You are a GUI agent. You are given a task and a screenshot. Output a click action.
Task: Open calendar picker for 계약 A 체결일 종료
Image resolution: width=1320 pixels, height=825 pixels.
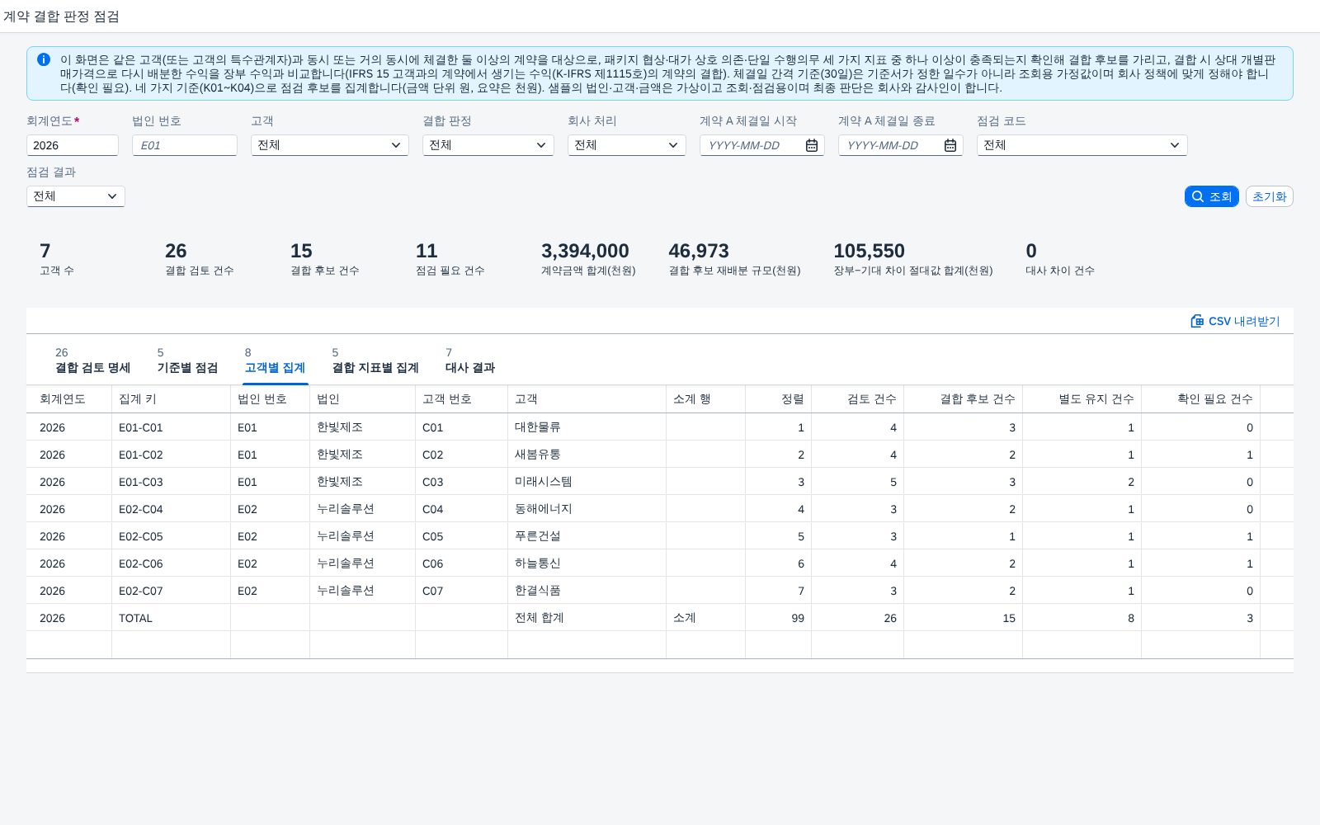[950, 145]
